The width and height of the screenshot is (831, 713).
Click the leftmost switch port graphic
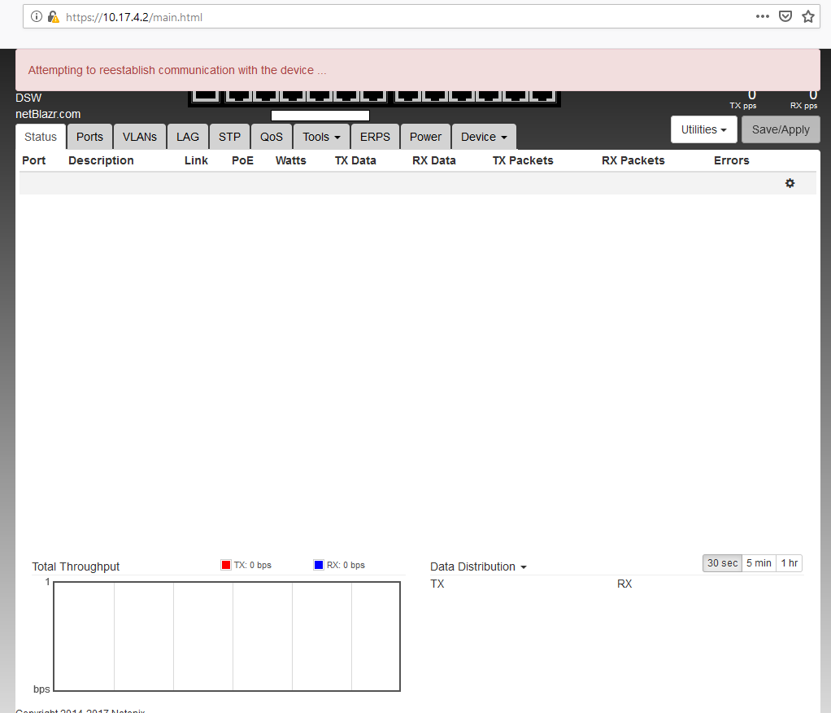pyautogui.click(x=206, y=96)
